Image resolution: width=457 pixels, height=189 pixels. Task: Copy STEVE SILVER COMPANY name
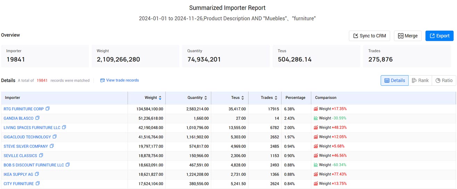(52, 146)
